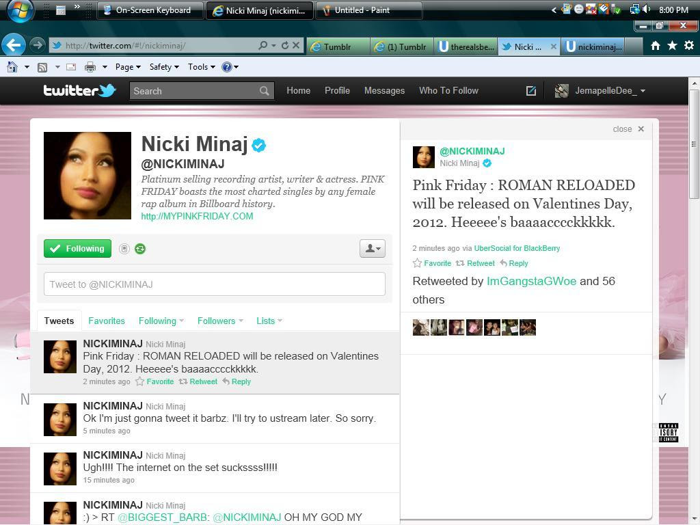700x525 pixels.
Task: Close the Nicki ... browser tab
Action: click(x=553, y=46)
